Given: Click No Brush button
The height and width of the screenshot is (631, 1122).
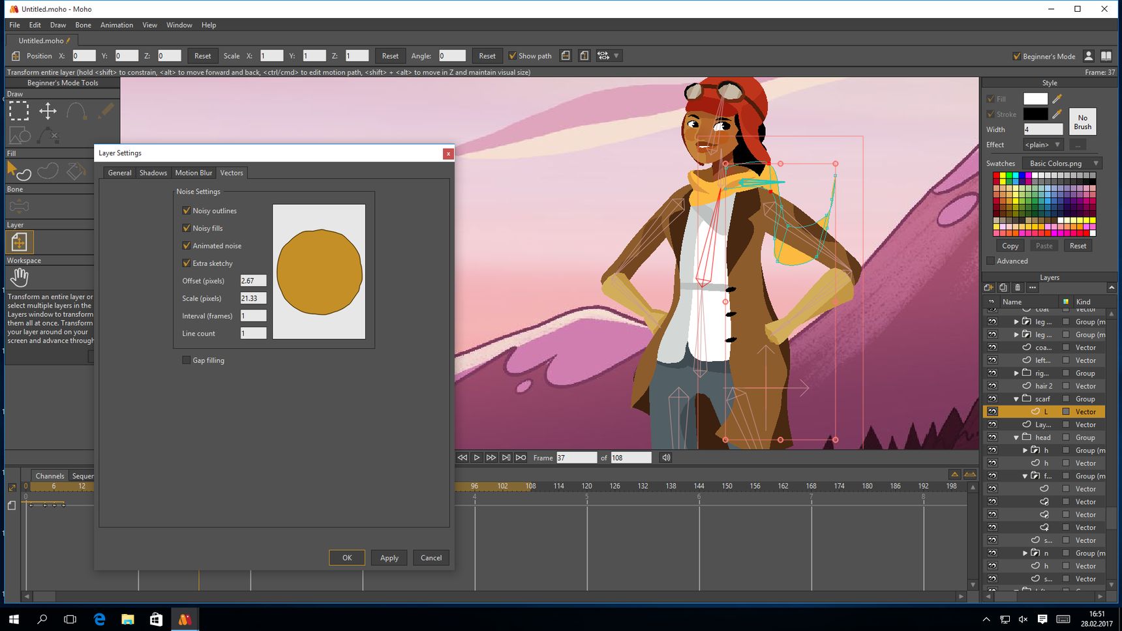Looking at the screenshot, I should [x=1083, y=122].
